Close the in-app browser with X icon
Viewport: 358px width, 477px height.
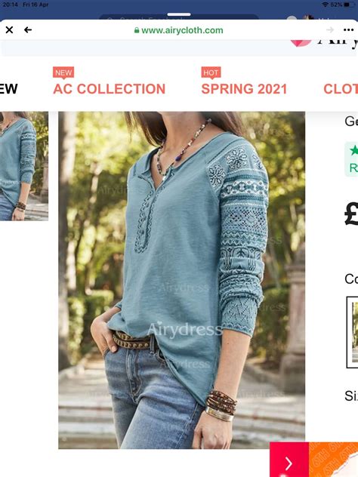pos(9,30)
